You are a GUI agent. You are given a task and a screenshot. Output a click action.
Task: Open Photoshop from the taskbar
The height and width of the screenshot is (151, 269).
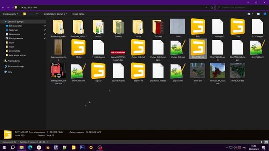click(82, 147)
